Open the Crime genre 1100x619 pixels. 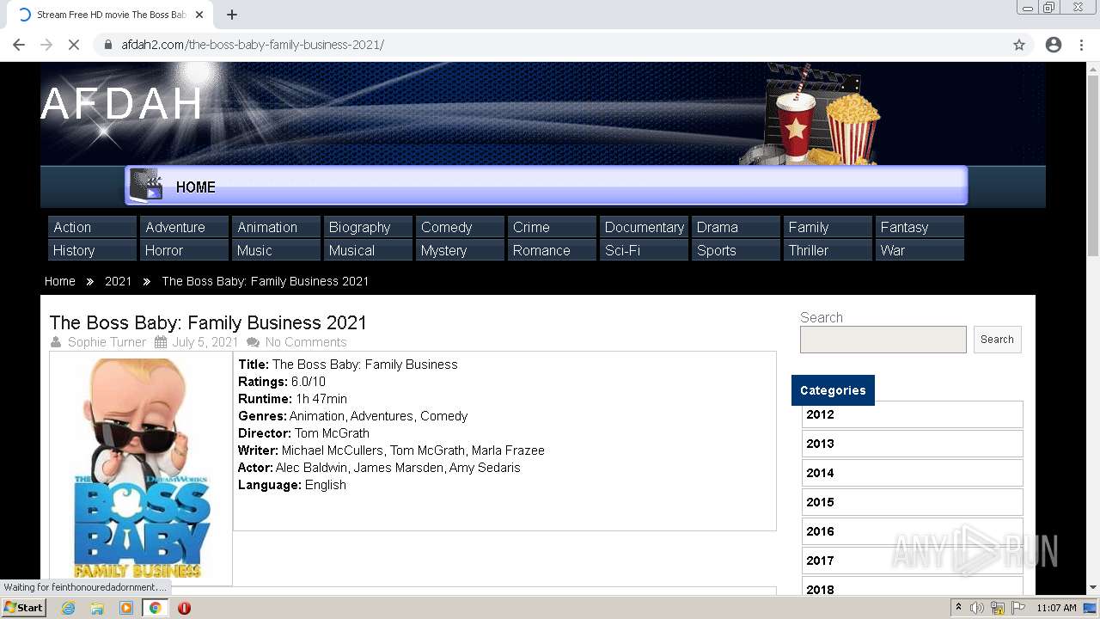(x=552, y=227)
